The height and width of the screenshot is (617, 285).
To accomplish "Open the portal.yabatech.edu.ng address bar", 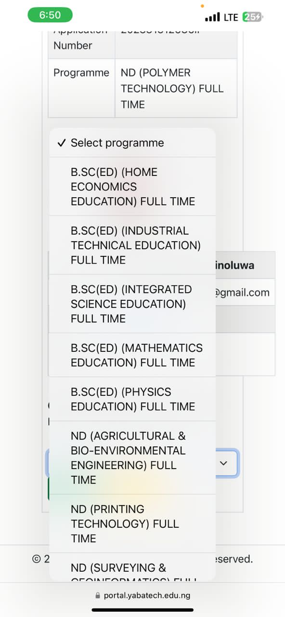I will pos(142,595).
